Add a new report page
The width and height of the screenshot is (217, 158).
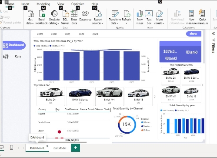click(x=75, y=148)
